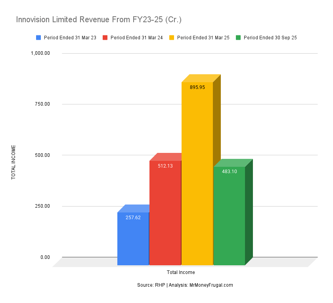
Task: Select the green Sep 25 revenue bar
Action: click(230, 214)
